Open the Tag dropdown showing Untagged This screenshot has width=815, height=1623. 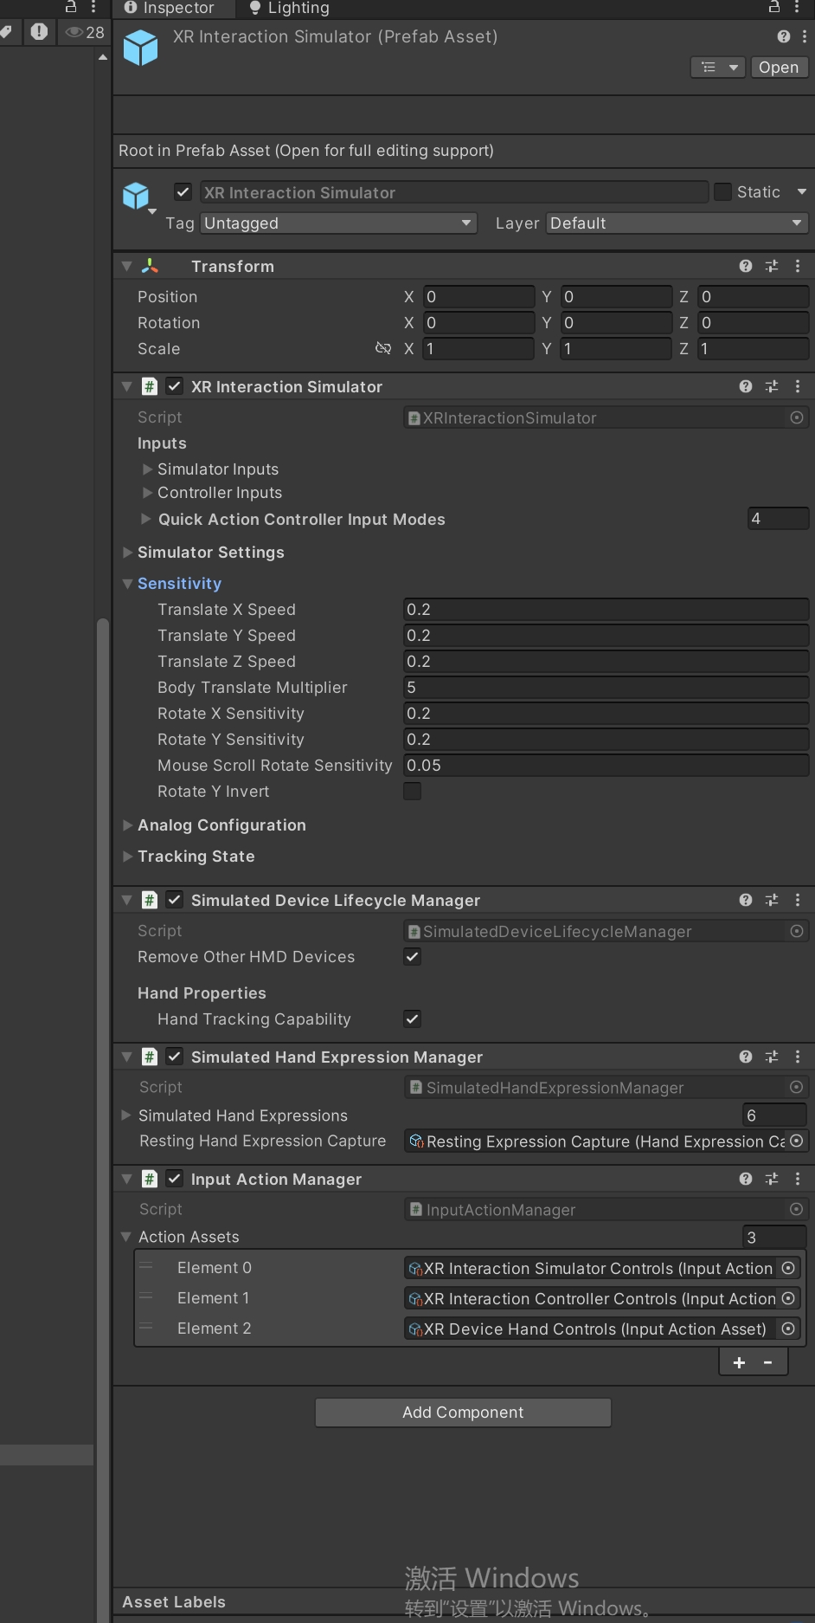point(339,223)
